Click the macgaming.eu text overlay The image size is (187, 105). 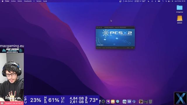pyautogui.click(x=12, y=46)
